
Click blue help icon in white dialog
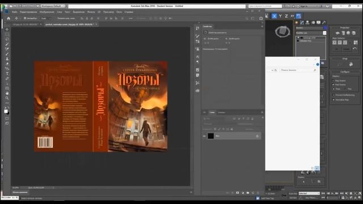(x=318, y=64)
